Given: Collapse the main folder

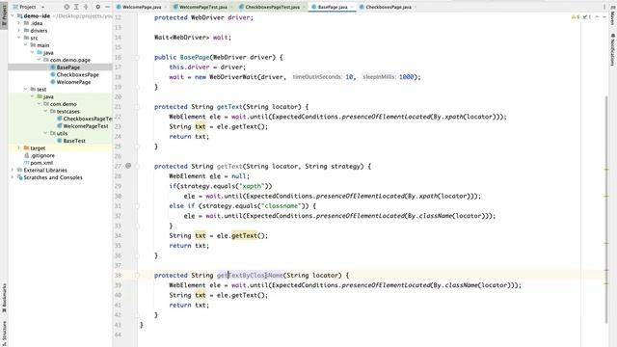Looking at the screenshot, I should pos(26,45).
